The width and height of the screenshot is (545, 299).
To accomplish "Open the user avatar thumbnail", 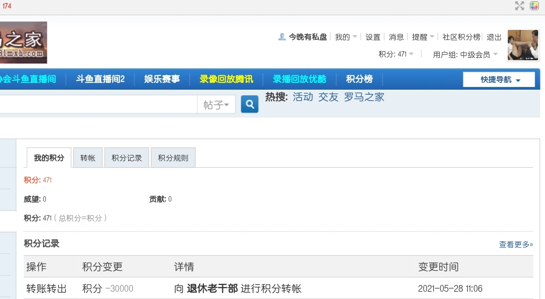I will click(x=523, y=45).
